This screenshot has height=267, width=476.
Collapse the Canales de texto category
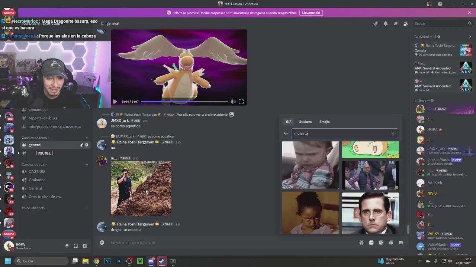[x=36, y=138]
